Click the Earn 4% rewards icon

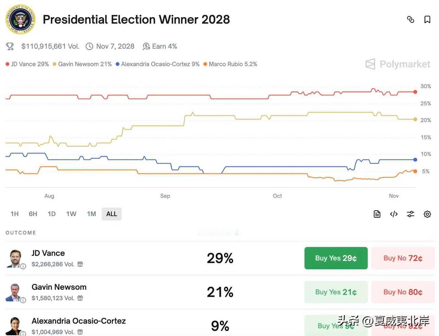[x=146, y=46]
